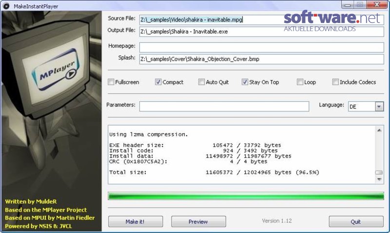This screenshot has width=390, height=233.
Task: Click the green progress bar
Action: click(246, 196)
